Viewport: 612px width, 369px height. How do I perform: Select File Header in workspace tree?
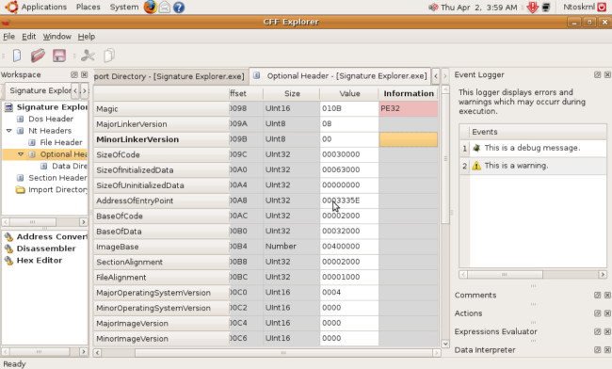click(56, 142)
